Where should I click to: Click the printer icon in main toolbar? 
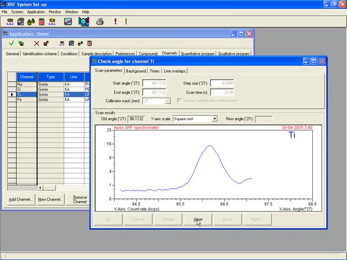[x=100, y=22]
